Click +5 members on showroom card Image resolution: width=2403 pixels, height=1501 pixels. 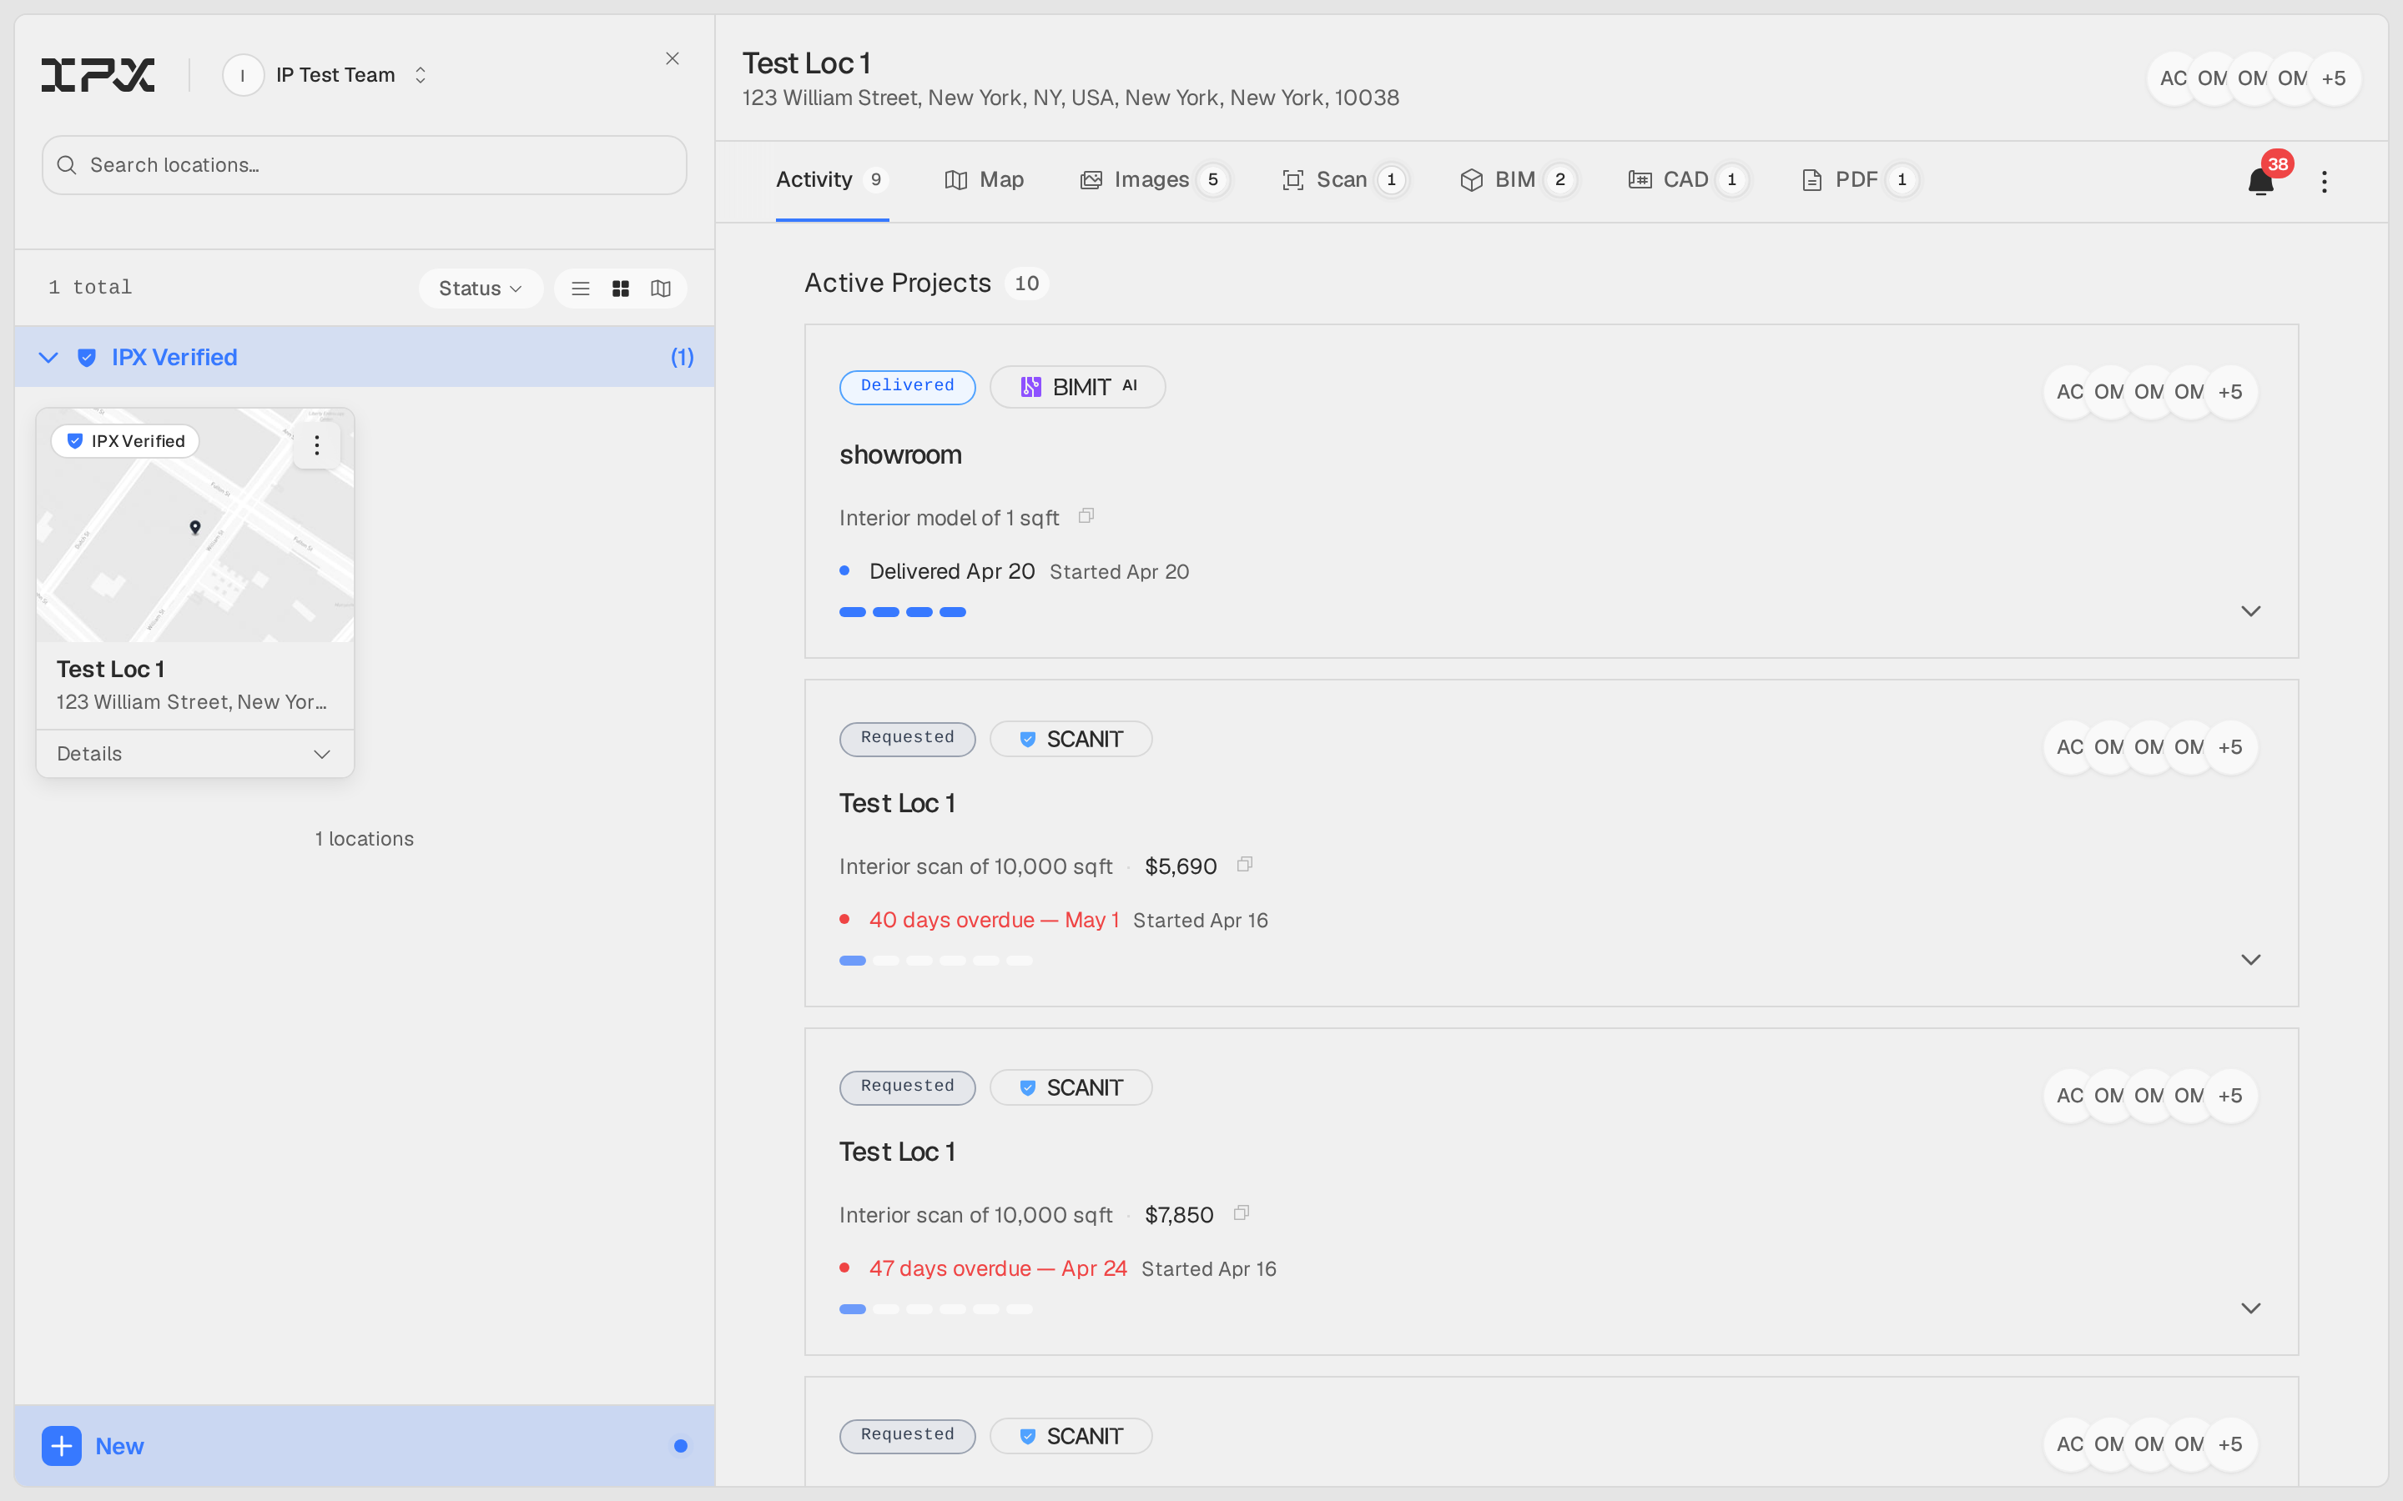(x=2230, y=392)
